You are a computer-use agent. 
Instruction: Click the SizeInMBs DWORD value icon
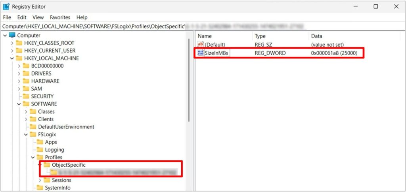point(200,53)
